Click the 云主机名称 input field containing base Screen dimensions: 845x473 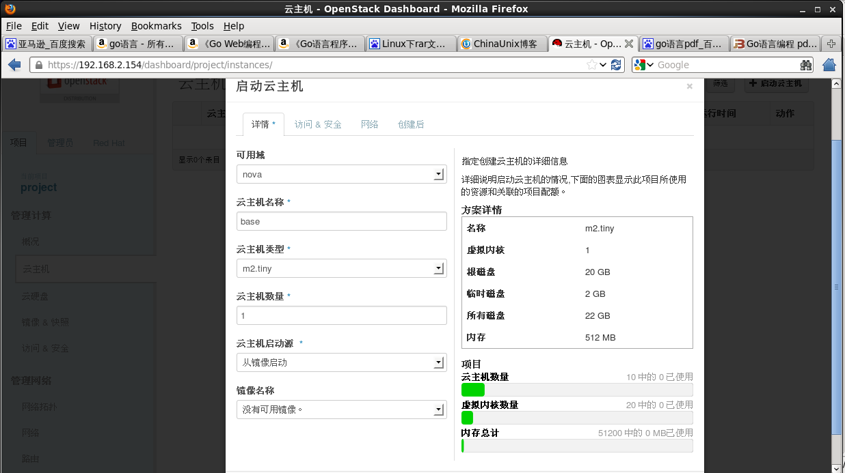pyautogui.click(x=341, y=221)
